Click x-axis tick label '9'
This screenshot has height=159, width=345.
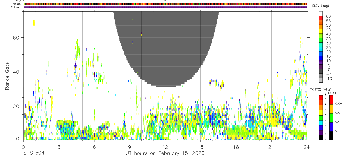coord(130,147)
